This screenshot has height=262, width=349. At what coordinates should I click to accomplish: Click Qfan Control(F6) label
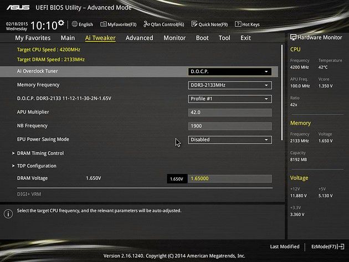point(167,24)
